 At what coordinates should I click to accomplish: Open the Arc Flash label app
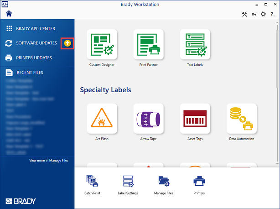click(102, 119)
